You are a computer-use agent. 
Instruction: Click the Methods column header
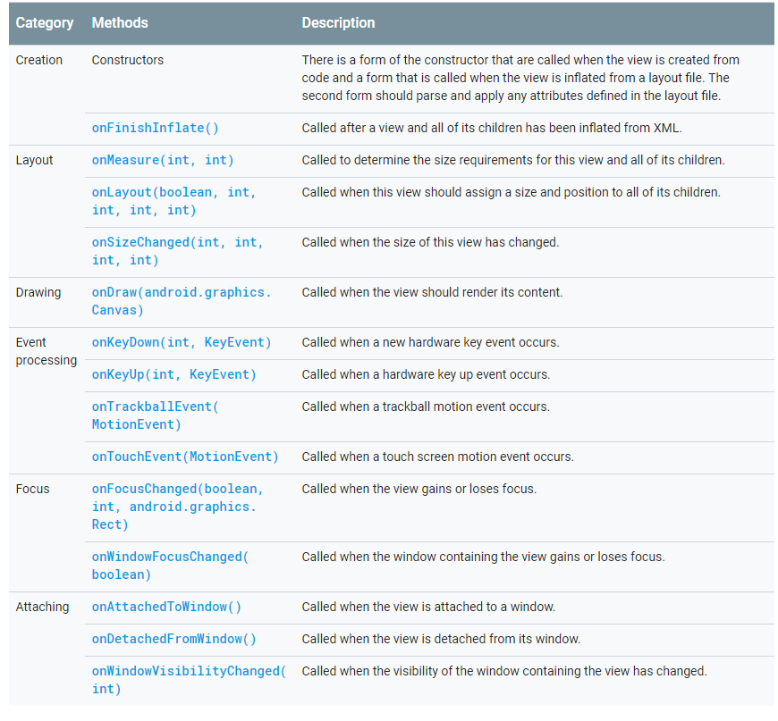[120, 23]
